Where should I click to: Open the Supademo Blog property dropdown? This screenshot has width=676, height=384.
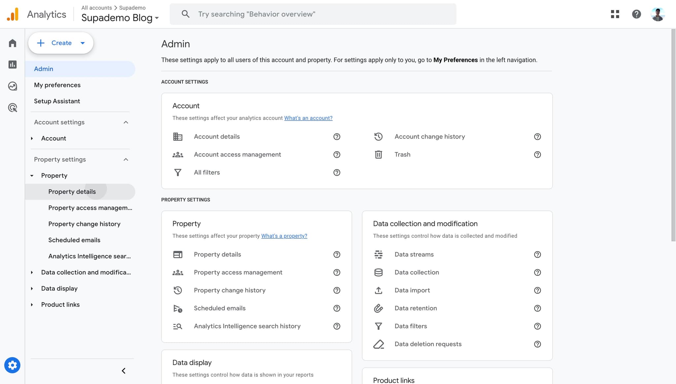(120, 18)
